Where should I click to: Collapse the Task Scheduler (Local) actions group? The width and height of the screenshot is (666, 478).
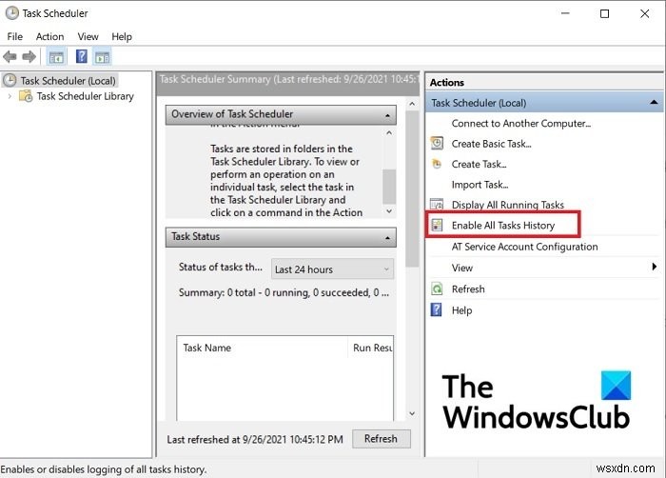click(655, 103)
